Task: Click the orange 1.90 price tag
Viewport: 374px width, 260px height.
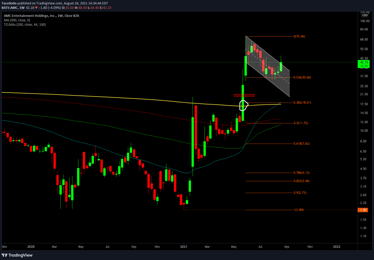Action: (363, 210)
